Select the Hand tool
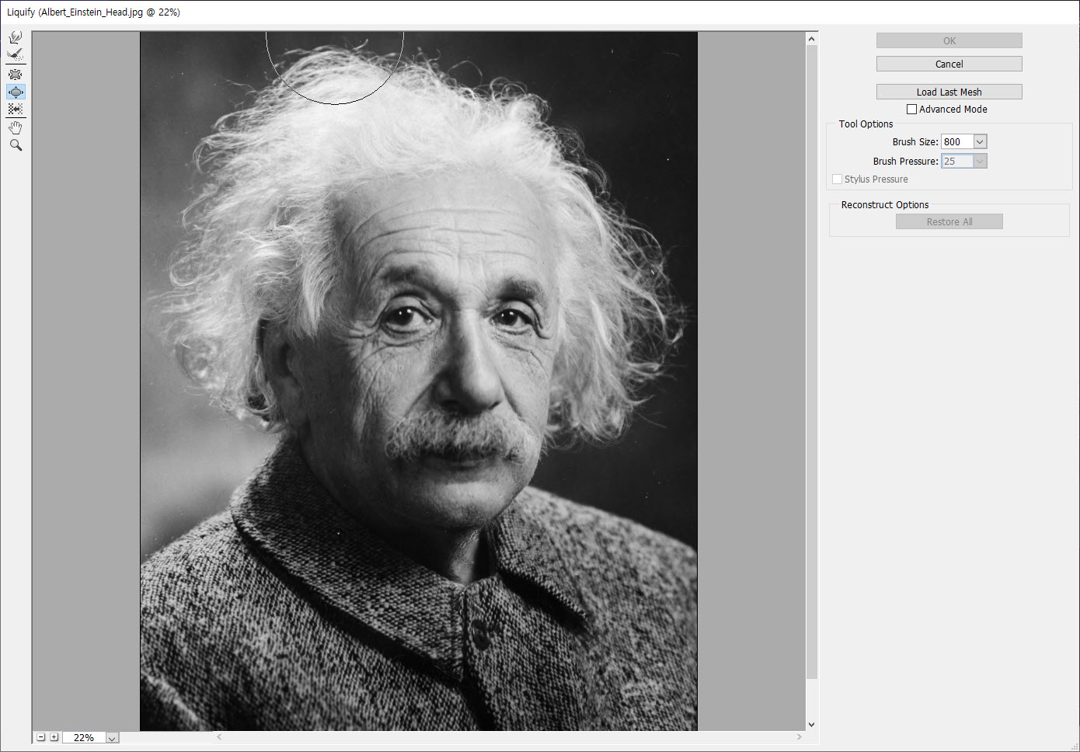Viewport: 1080px width, 752px height. tap(16, 128)
